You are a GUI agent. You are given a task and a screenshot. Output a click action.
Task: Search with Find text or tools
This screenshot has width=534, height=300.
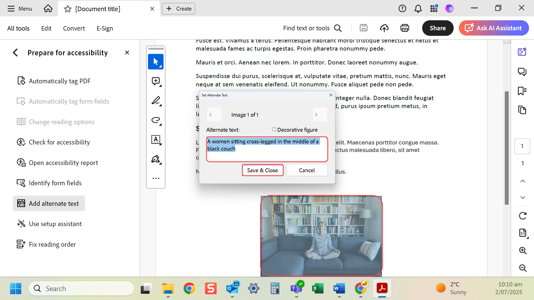click(312, 28)
